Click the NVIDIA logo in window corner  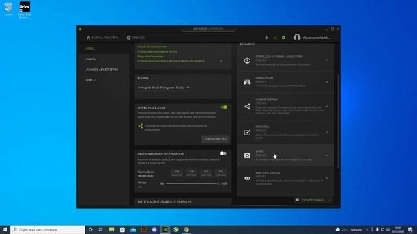tap(80, 29)
